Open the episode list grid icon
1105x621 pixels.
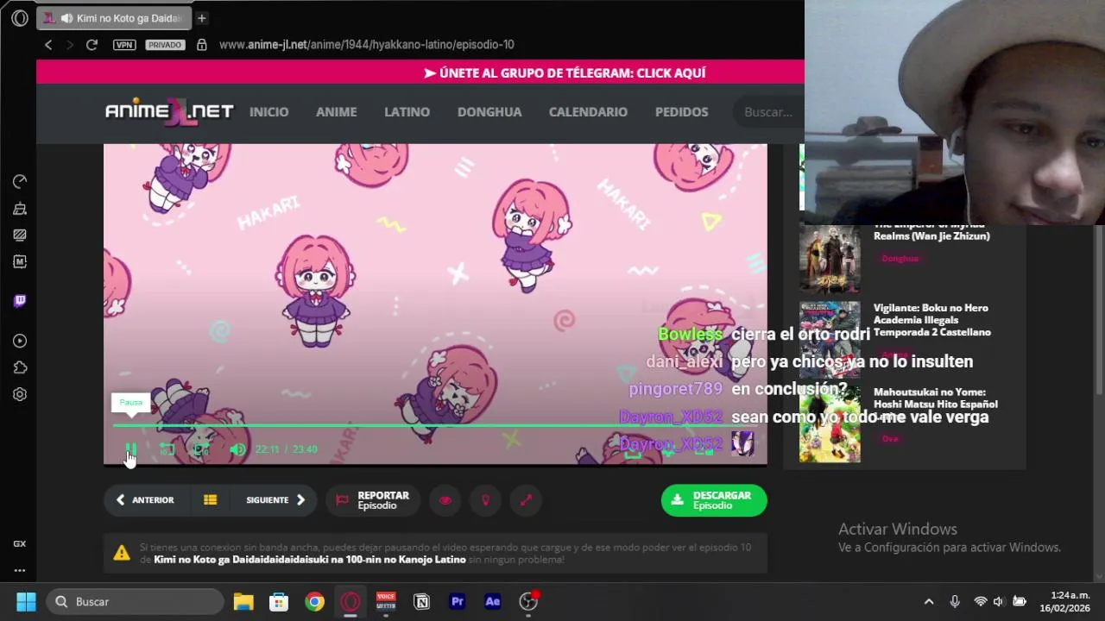pyautogui.click(x=210, y=500)
